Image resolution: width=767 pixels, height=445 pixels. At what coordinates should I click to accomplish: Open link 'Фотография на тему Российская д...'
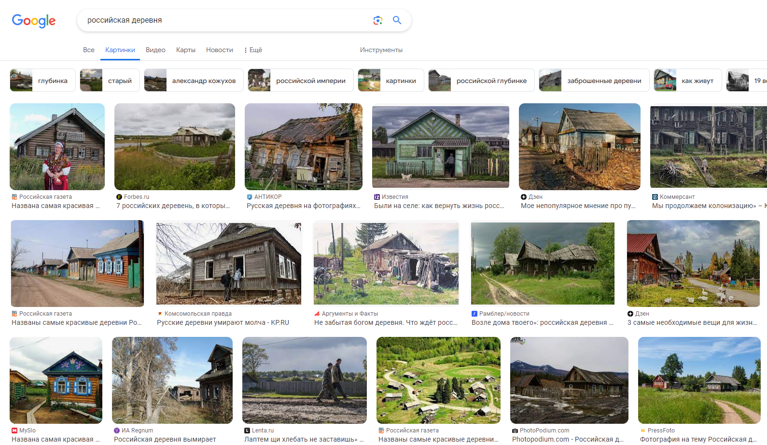point(698,439)
